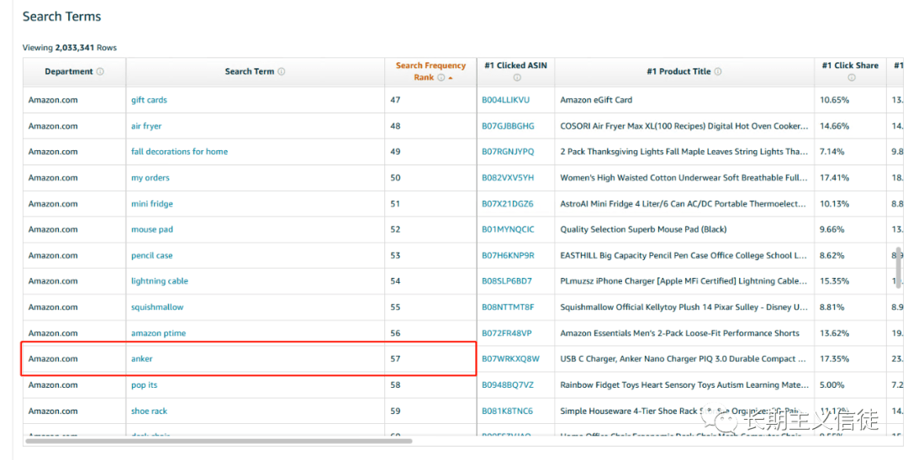Open the lightning cable search term
908x460 pixels.
(159, 281)
